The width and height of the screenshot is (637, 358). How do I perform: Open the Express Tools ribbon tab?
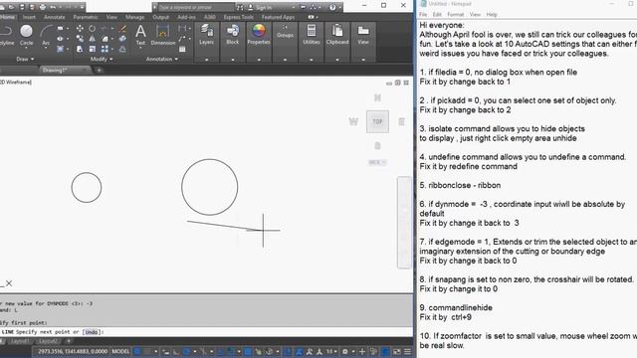pyautogui.click(x=239, y=17)
